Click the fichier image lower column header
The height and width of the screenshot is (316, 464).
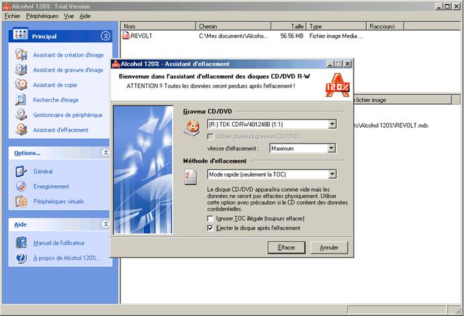pos(402,100)
